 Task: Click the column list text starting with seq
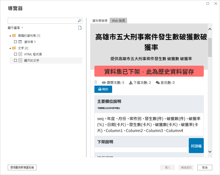(149, 125)
